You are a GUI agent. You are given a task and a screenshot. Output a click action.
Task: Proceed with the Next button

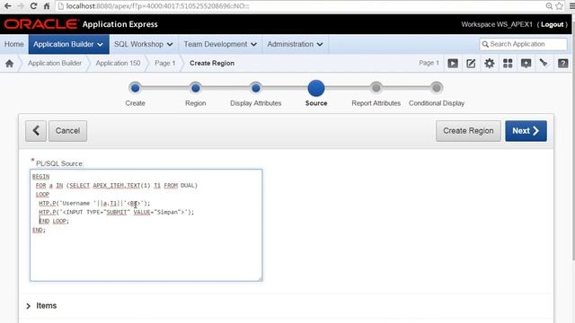pos(526,131)
